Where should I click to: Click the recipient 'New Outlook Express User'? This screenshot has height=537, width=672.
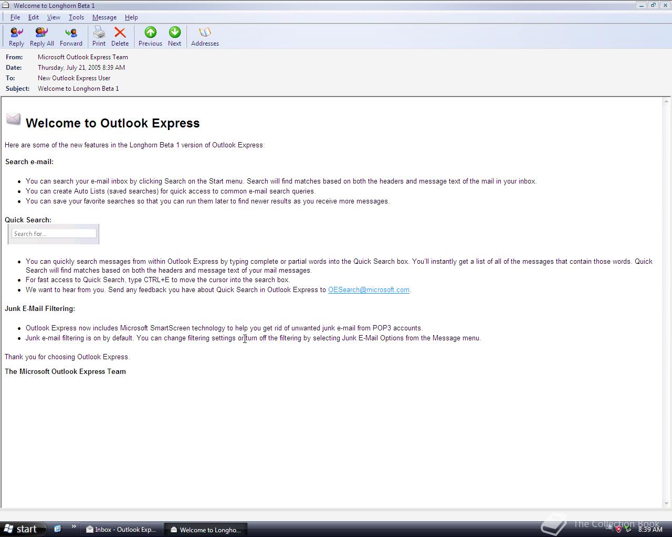(x=74, y=78)
